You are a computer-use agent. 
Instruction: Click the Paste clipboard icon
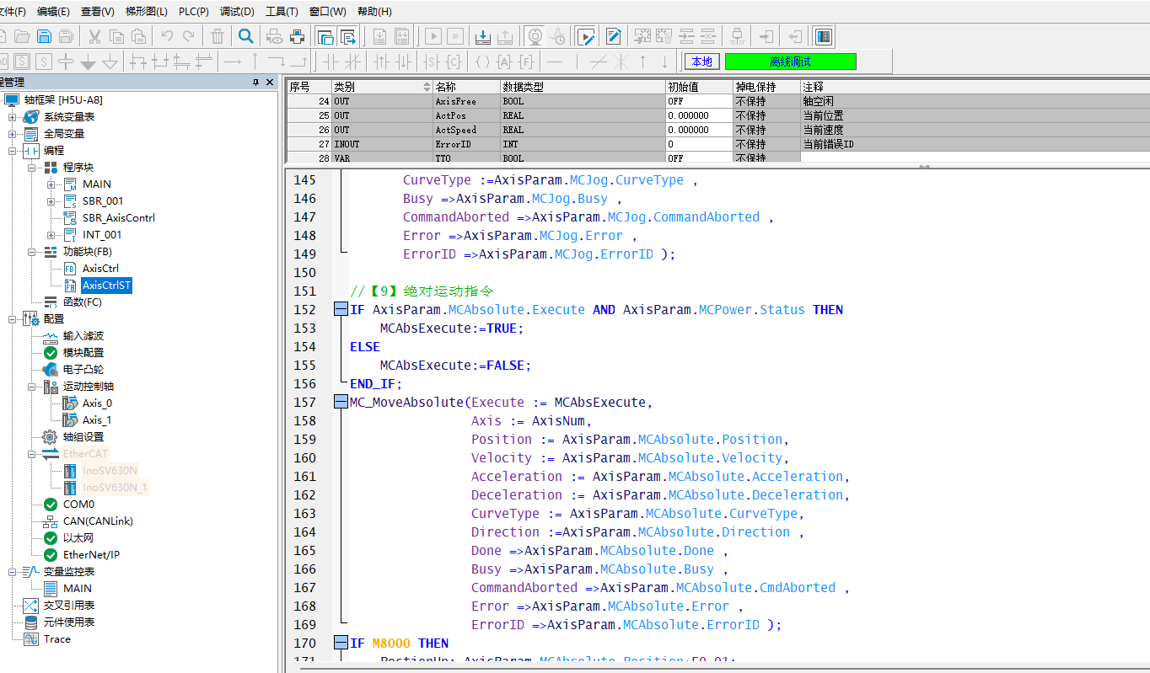[138, 36]
